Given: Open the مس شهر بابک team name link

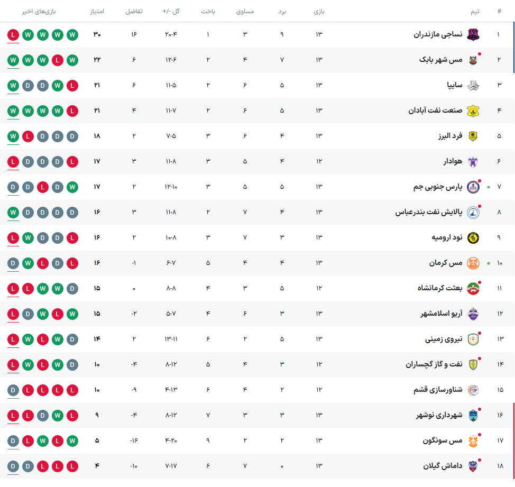Looking at the screenshot, I should click(440, 60).
